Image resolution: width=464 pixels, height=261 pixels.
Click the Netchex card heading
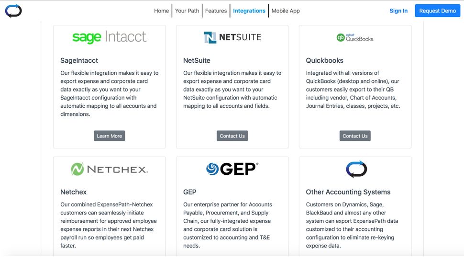tap(74, 192)
